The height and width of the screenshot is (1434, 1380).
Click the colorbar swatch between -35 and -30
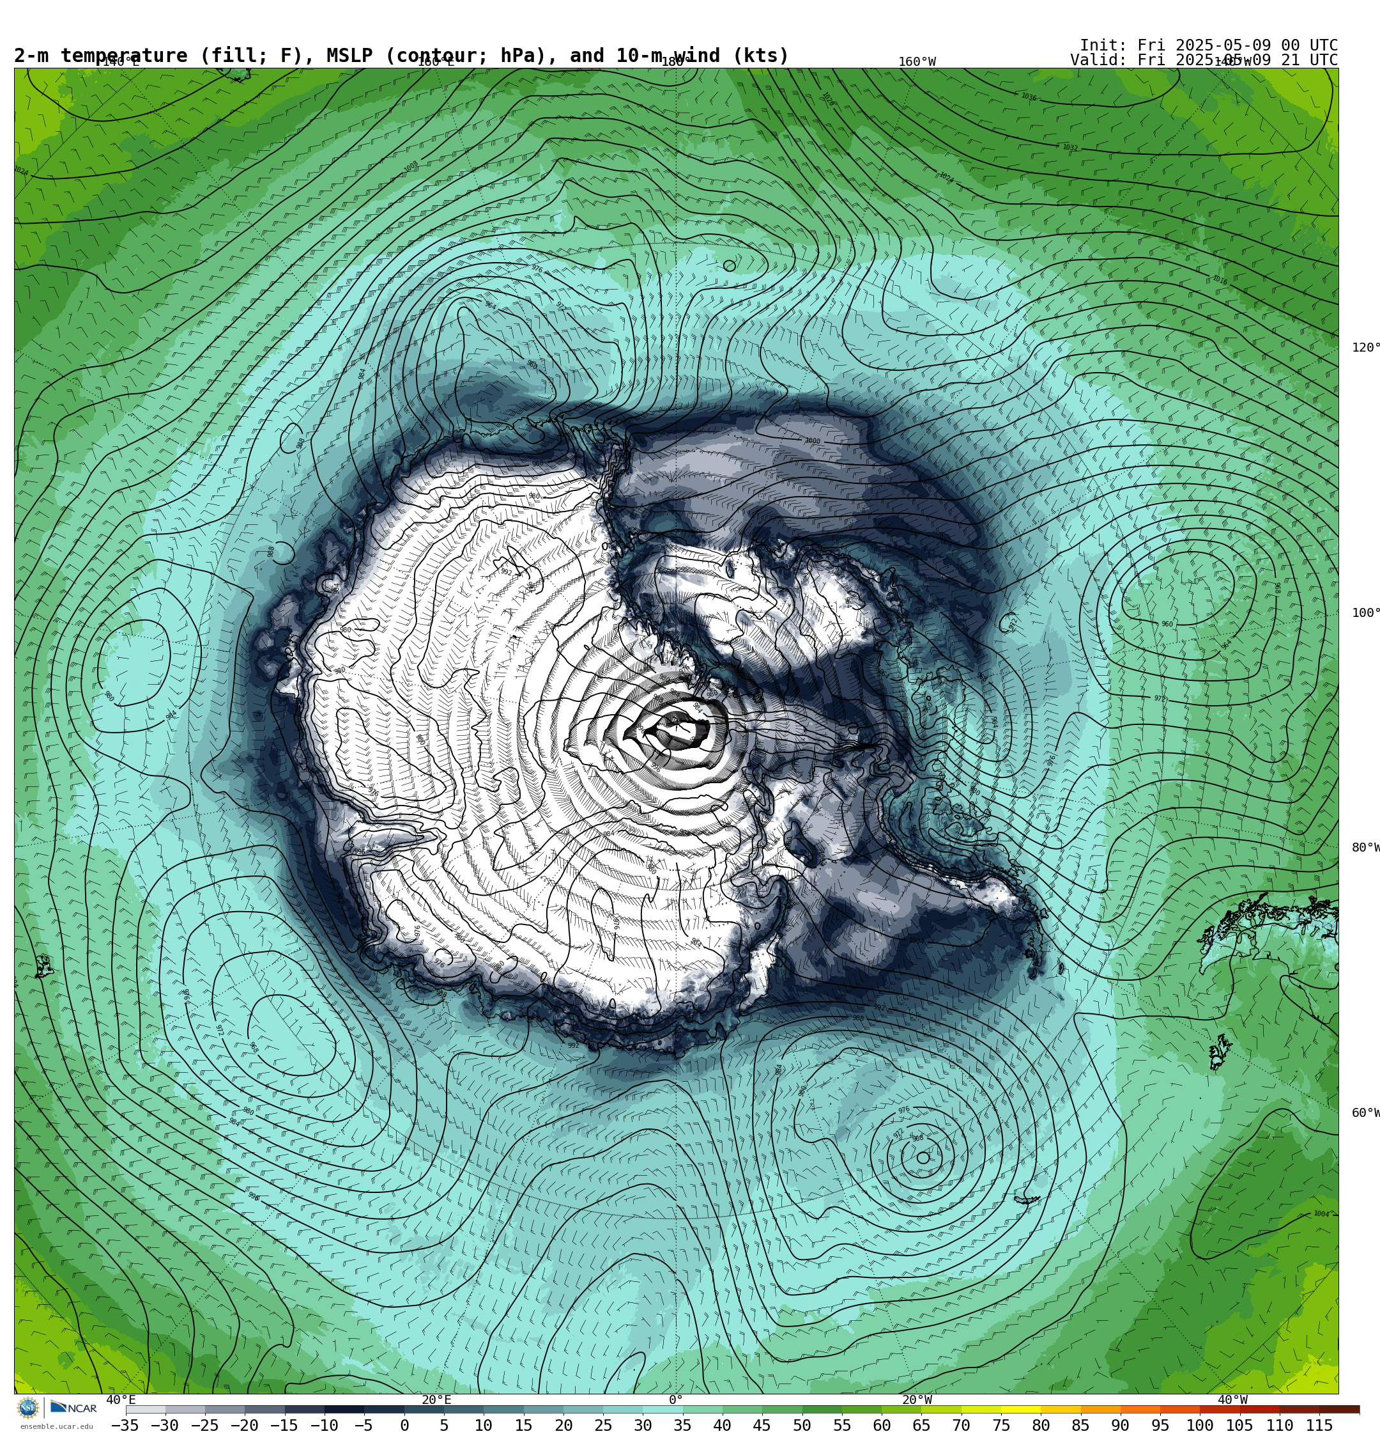point(146,1409)
